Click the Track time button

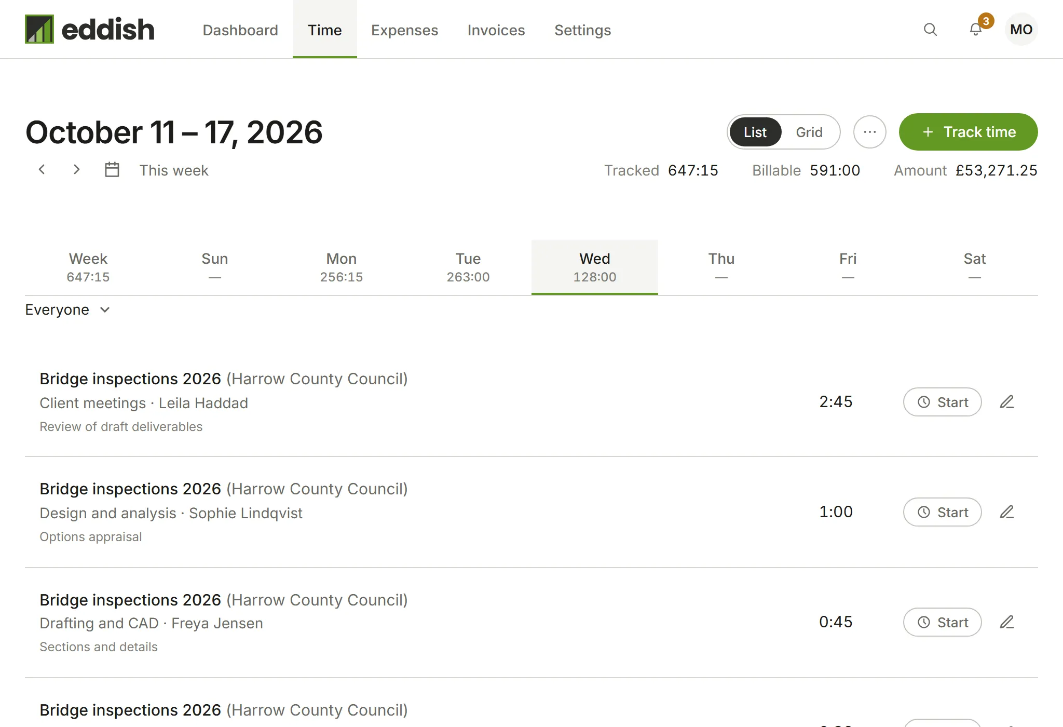[969, 132]
